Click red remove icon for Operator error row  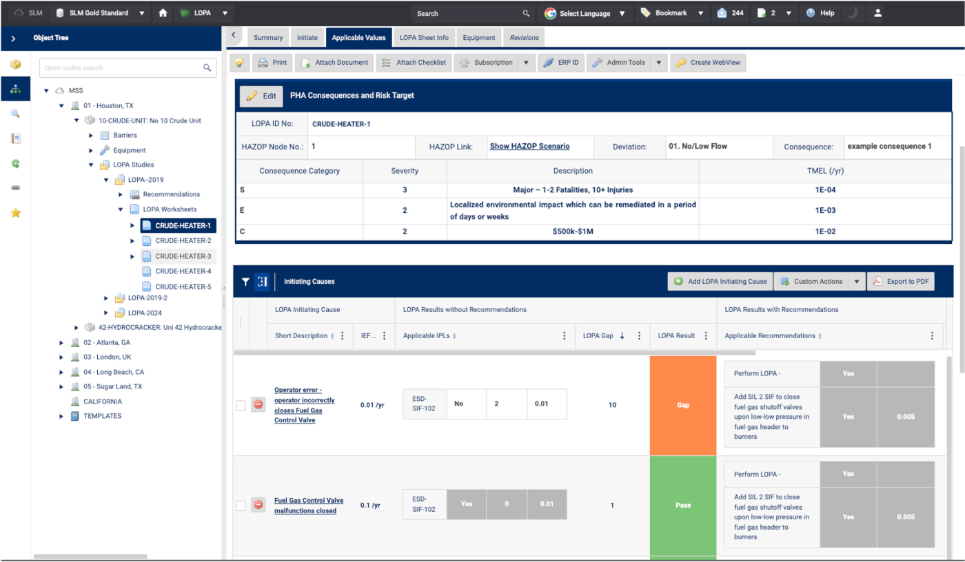258,405
